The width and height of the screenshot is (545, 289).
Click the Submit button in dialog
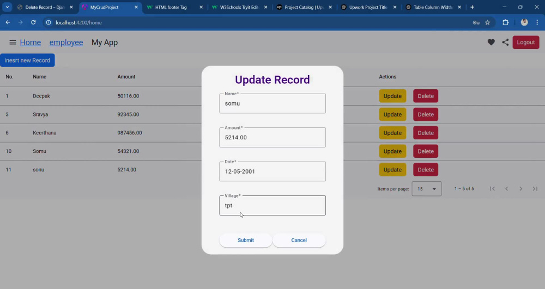[246, 240]
